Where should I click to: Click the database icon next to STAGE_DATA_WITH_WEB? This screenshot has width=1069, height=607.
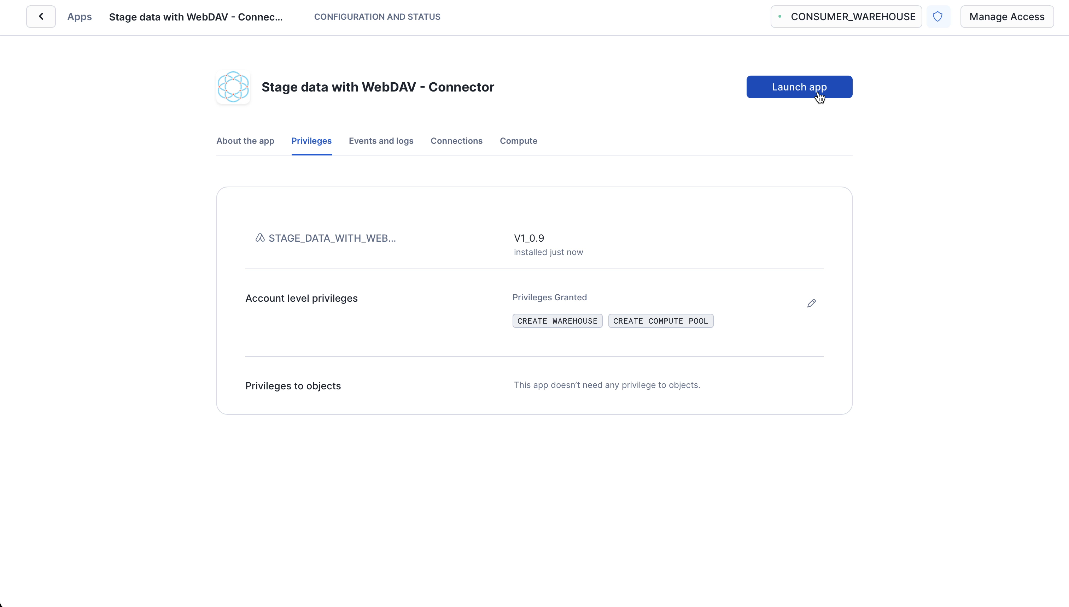pos(259,237)
